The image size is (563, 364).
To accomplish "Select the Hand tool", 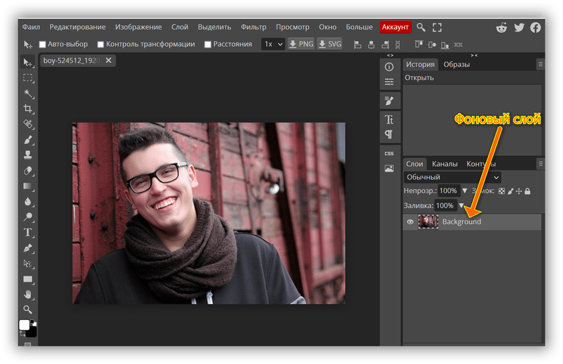I will pyautogui.click(x=28, y=294).
